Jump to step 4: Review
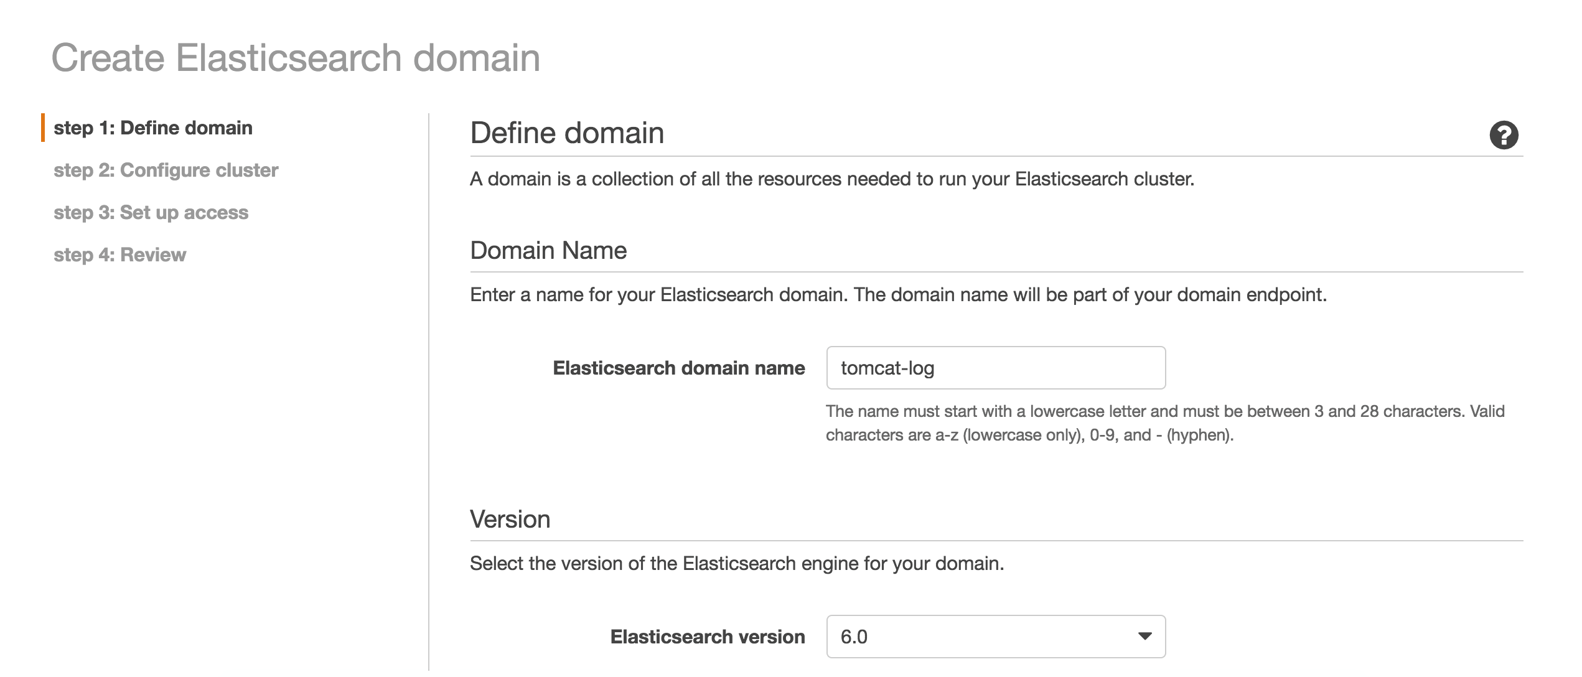 119,255
